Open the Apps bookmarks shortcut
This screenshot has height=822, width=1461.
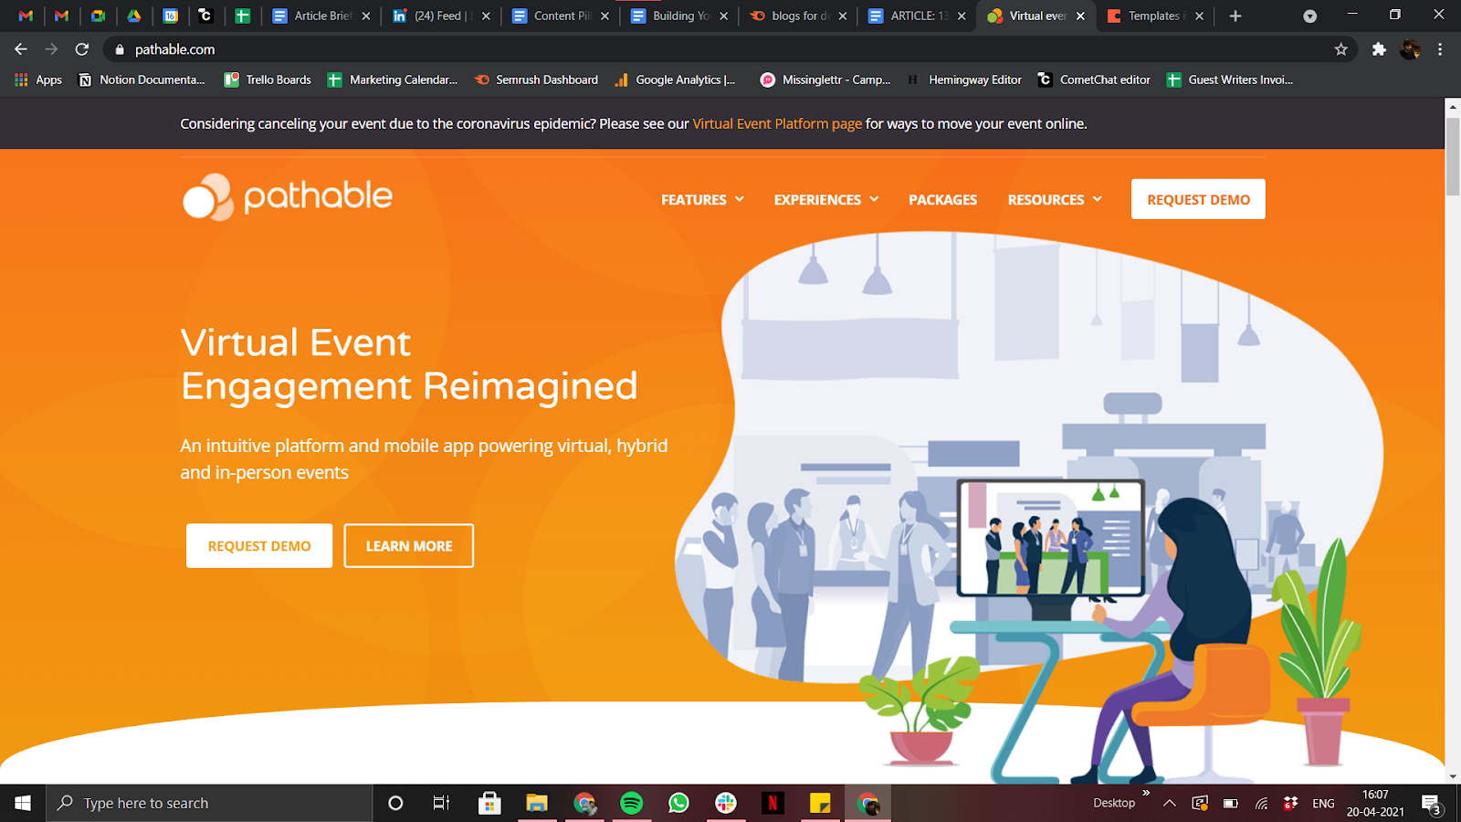38,79
